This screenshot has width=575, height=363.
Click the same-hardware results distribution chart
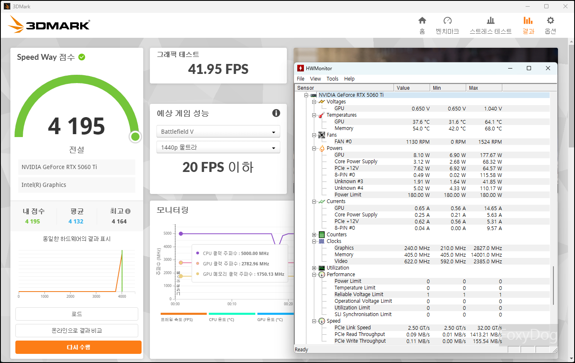coord(77,272)
